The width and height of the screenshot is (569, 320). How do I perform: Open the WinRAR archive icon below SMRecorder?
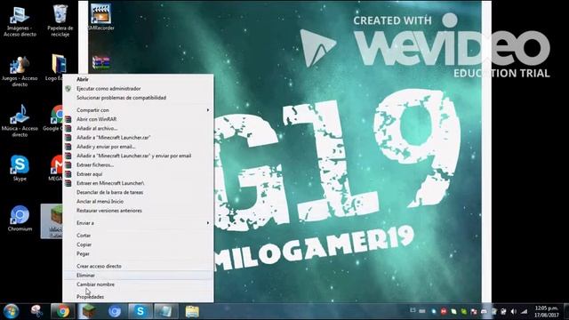(x=100, y=62)
